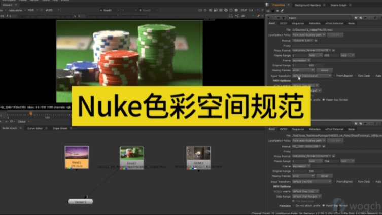Toggle Premultiplied checkbox in upper Read1 panel
This screenshot has height=215, width=382.
(x=334, y=76)
